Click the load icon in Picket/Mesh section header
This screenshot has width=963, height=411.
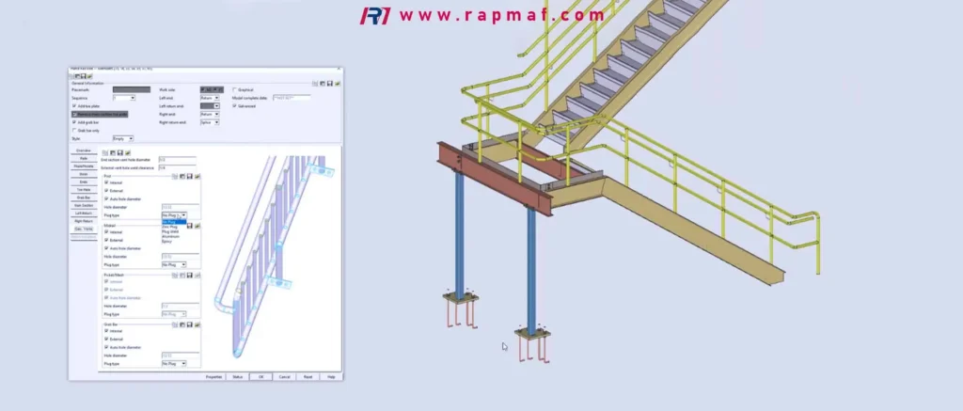pyautogui.click(x=182, y=276)
